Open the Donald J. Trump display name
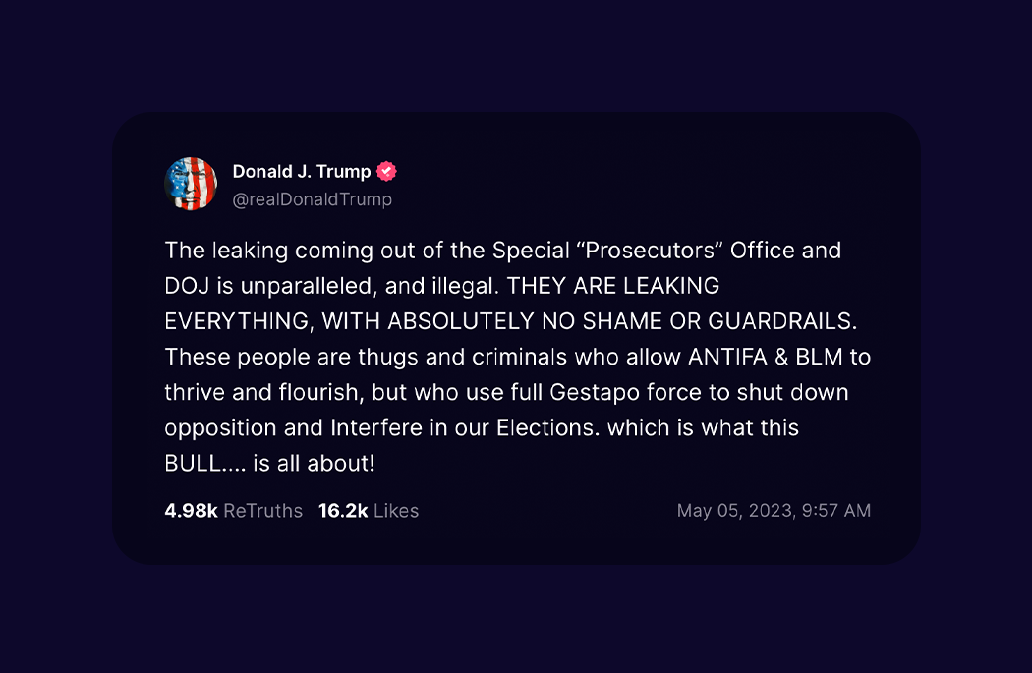1032x673 pixels. point(302,172)
